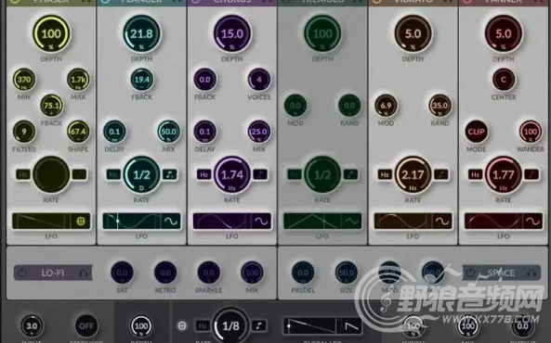Click the Tremolo note sync button
551x343 pixels.
point(351,174)
